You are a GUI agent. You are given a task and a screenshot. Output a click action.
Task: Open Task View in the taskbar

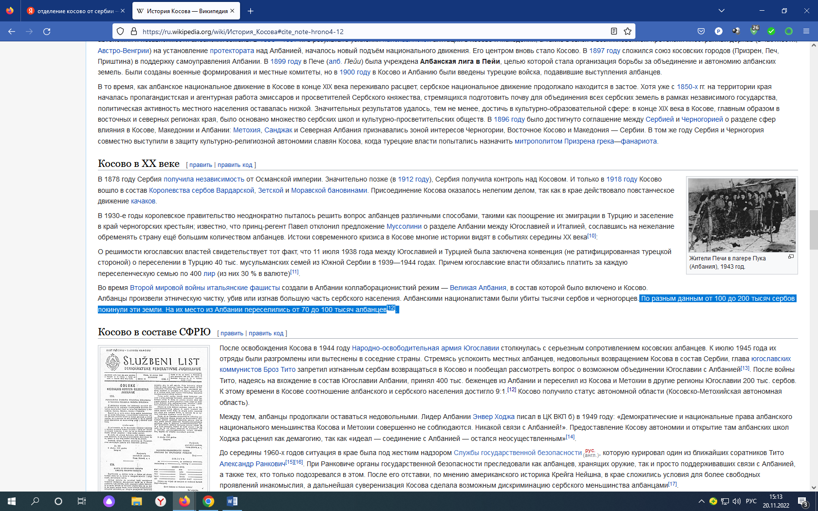coord(82,501)
